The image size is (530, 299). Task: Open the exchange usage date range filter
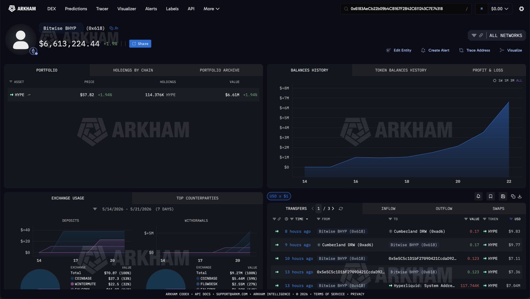point(95,209)
